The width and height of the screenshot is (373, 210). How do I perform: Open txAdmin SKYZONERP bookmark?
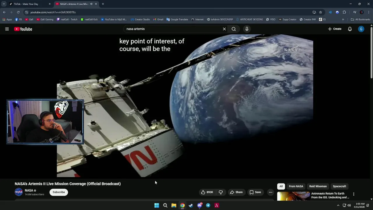click(x=220, y=20)
